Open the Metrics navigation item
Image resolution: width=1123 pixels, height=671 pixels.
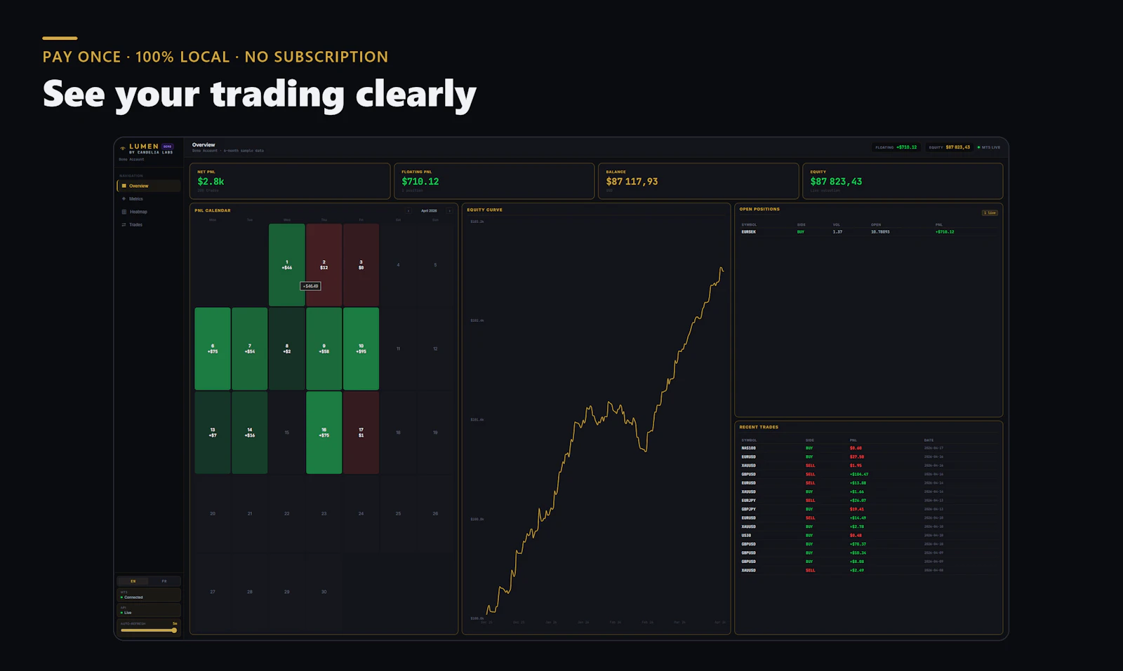149,199
